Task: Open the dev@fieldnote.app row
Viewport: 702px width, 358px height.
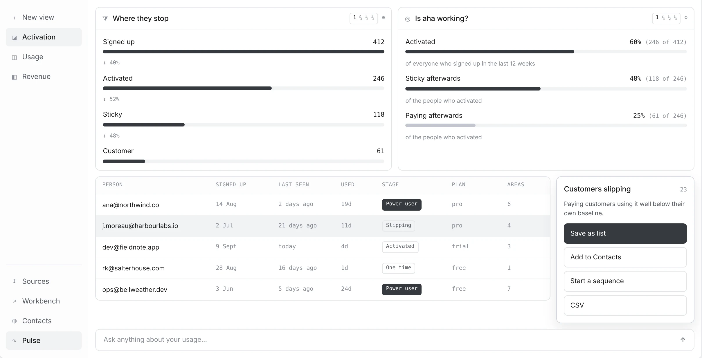Action: pyautogui.click(x=323, y=247)
